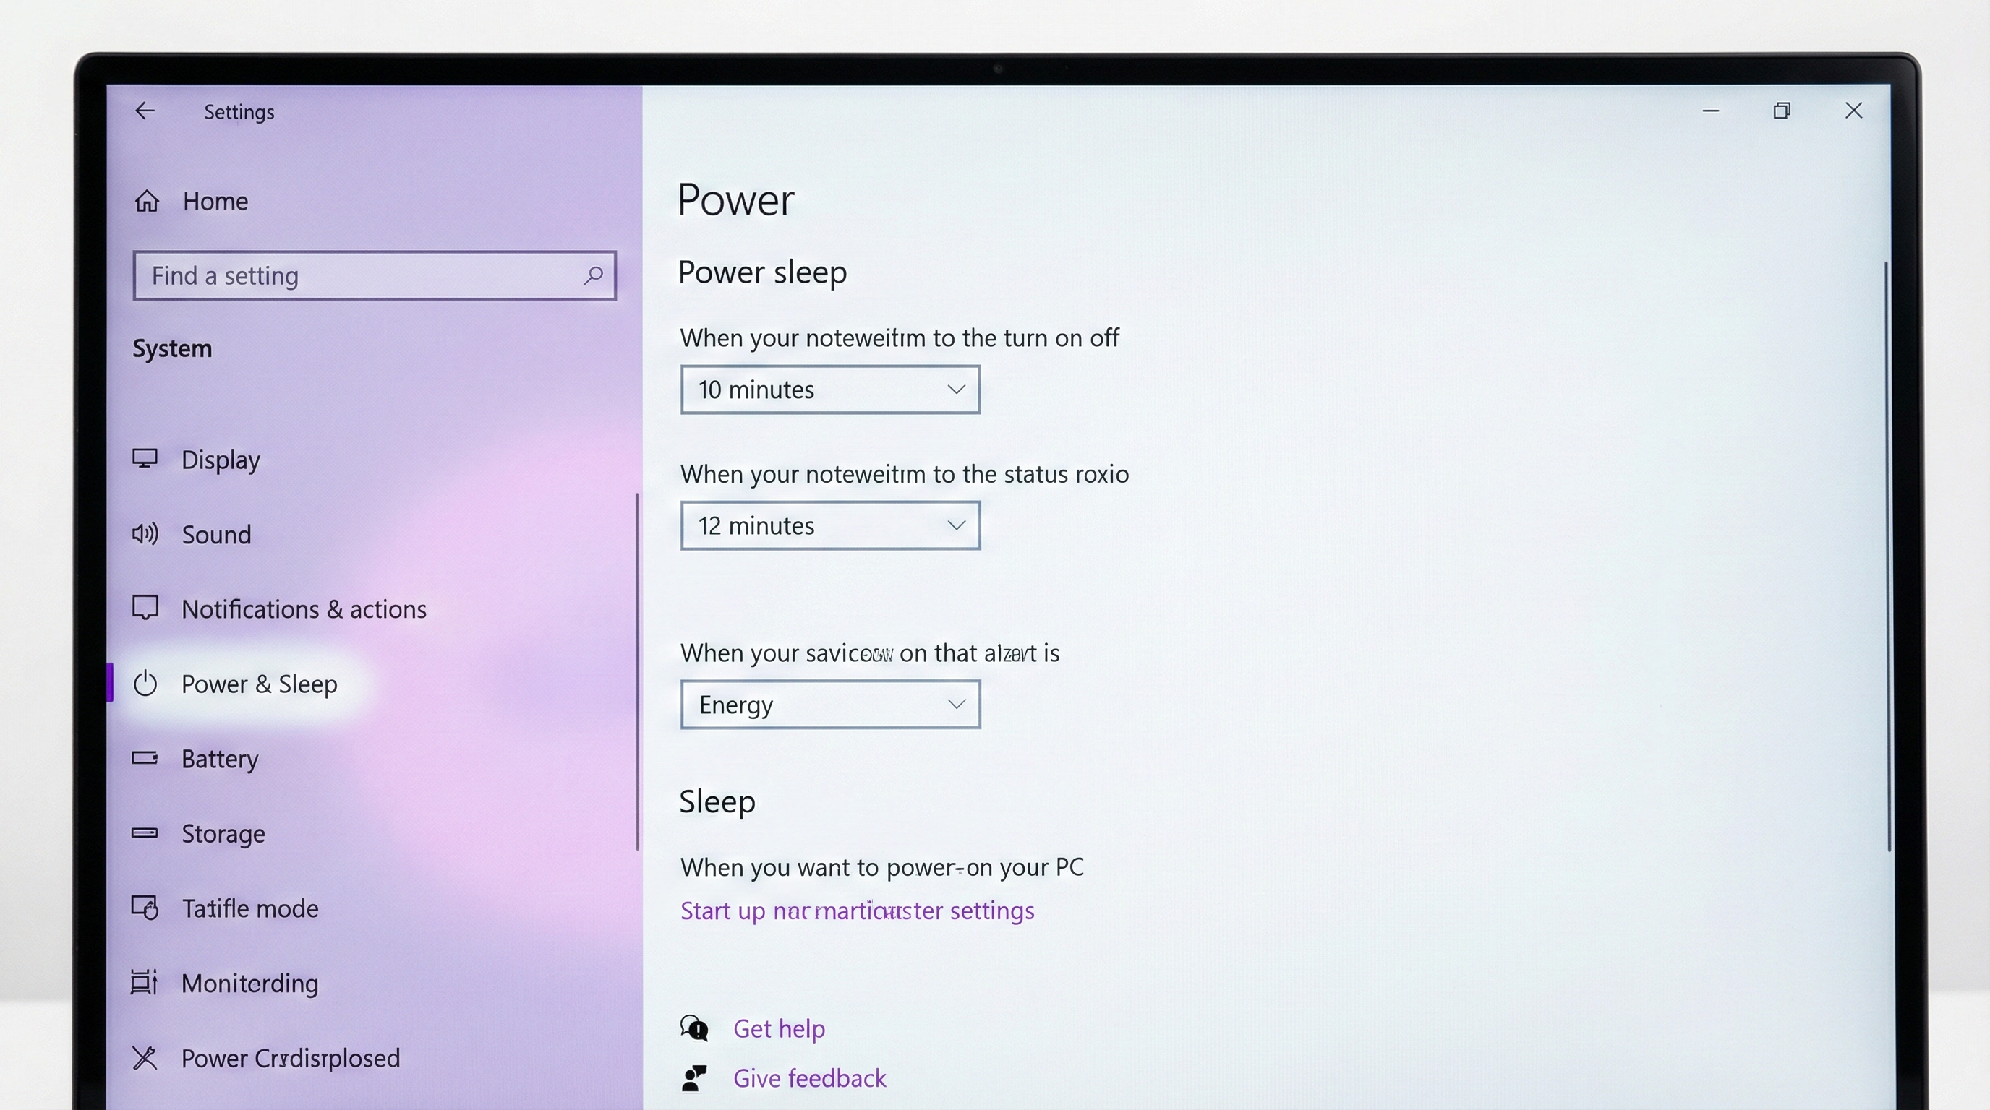The image size is (1990, 1110).
Task: Click the Notifications speech bubble icon
Action: 145,608
